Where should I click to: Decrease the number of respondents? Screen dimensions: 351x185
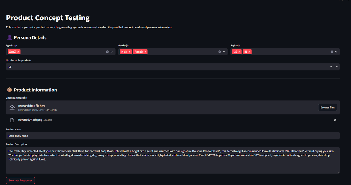coord(331,67)
